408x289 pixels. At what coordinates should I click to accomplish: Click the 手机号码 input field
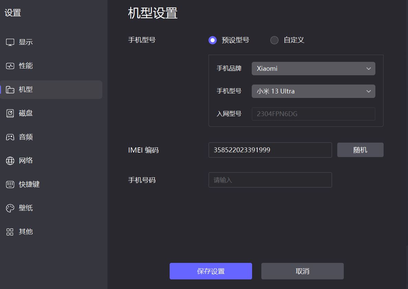coord(270,180)
